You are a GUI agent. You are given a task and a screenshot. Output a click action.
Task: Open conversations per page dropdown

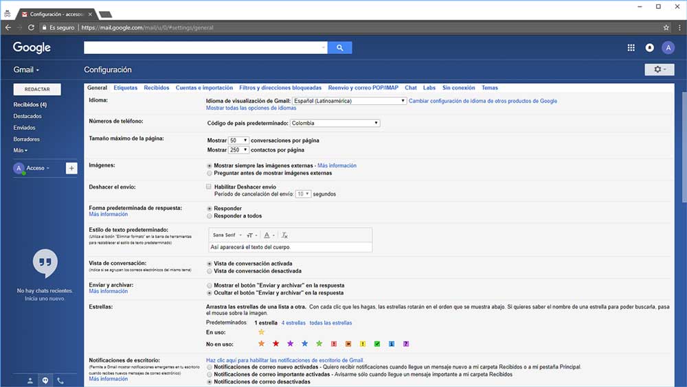pos(238,141)
